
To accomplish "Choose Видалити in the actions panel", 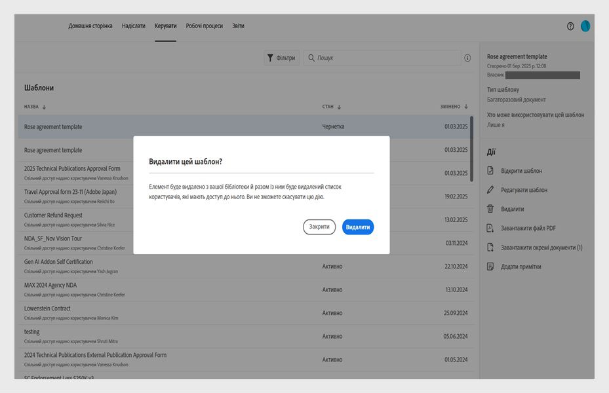I will (512, 209).
